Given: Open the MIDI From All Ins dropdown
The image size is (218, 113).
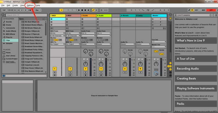Looking at the screenshot, I should (58, 33).
